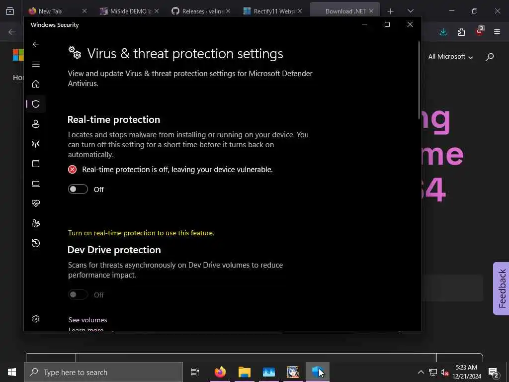This screenshot has height=382, width=509.
Task: Open Task View on the taskbar
Action: pyautogui.click(x=195, y=372)
